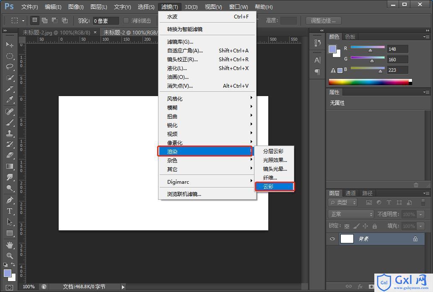Select the Clone Stamp tool
The height and width of the screenshot is (292, 433).
coord(9,133)
